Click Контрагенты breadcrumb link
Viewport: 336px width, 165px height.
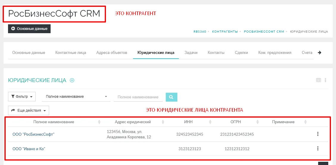point(225,31)
